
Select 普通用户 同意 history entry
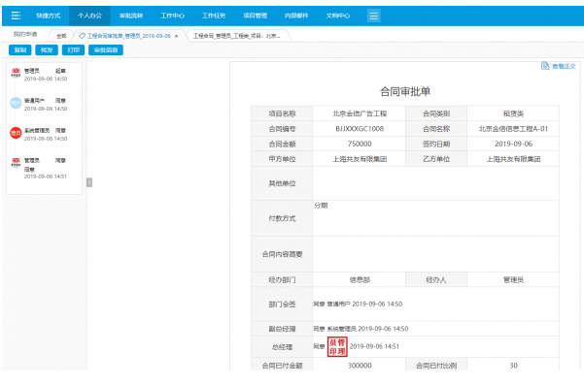pyautogui.click(x=45, y=105)
